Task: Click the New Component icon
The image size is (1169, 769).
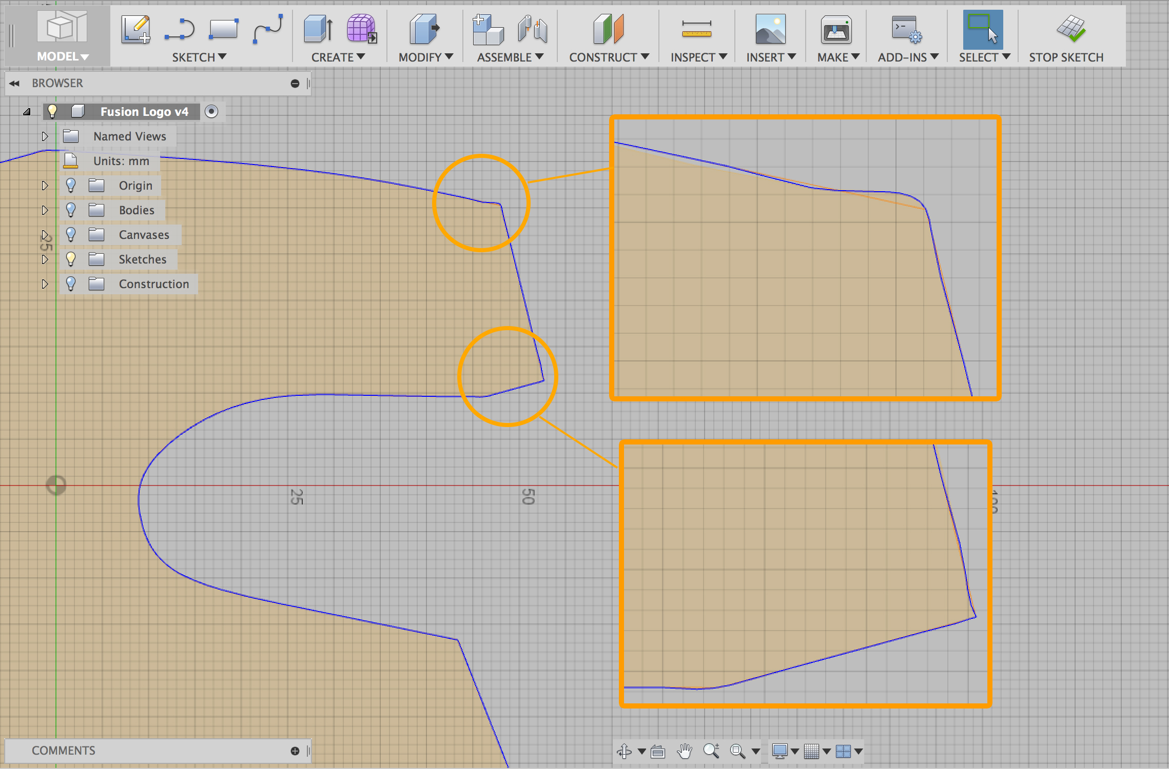Action: point(488,29)
